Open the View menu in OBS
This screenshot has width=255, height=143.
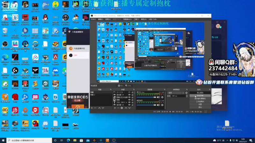[x=108, y=19]
